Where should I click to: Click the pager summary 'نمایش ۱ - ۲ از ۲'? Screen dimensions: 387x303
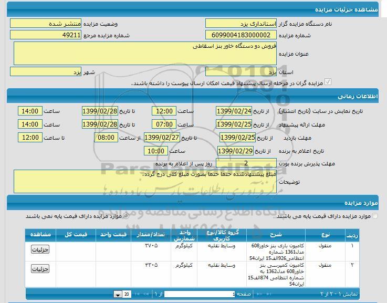(x=339, y=294)
